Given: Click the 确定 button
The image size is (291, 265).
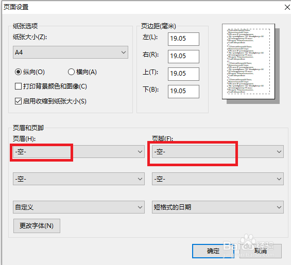Looking at the screenshot, I should pos(213,251).
